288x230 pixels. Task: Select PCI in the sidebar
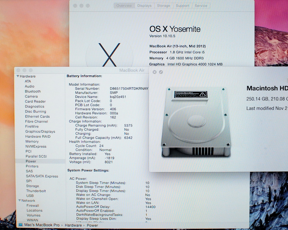pos(29,151)
